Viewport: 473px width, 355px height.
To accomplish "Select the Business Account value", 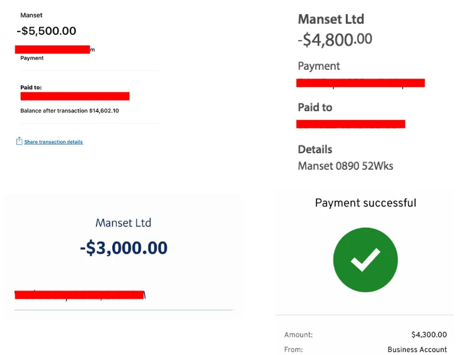I will tap(417, 350).
